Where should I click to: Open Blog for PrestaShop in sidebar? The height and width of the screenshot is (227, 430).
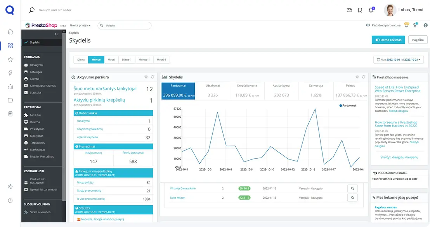(42, 156)
